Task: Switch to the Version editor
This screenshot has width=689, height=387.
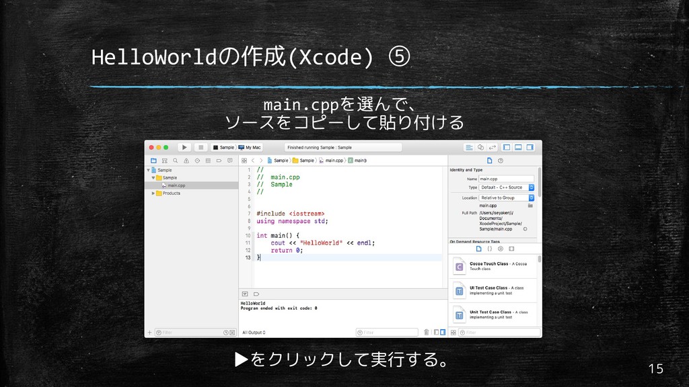Action: click(x=492, y=147)
